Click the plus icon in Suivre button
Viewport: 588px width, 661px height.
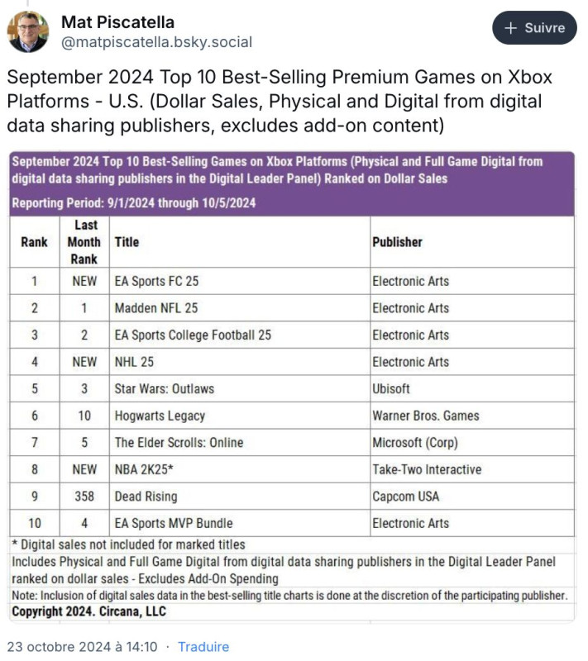510,28
